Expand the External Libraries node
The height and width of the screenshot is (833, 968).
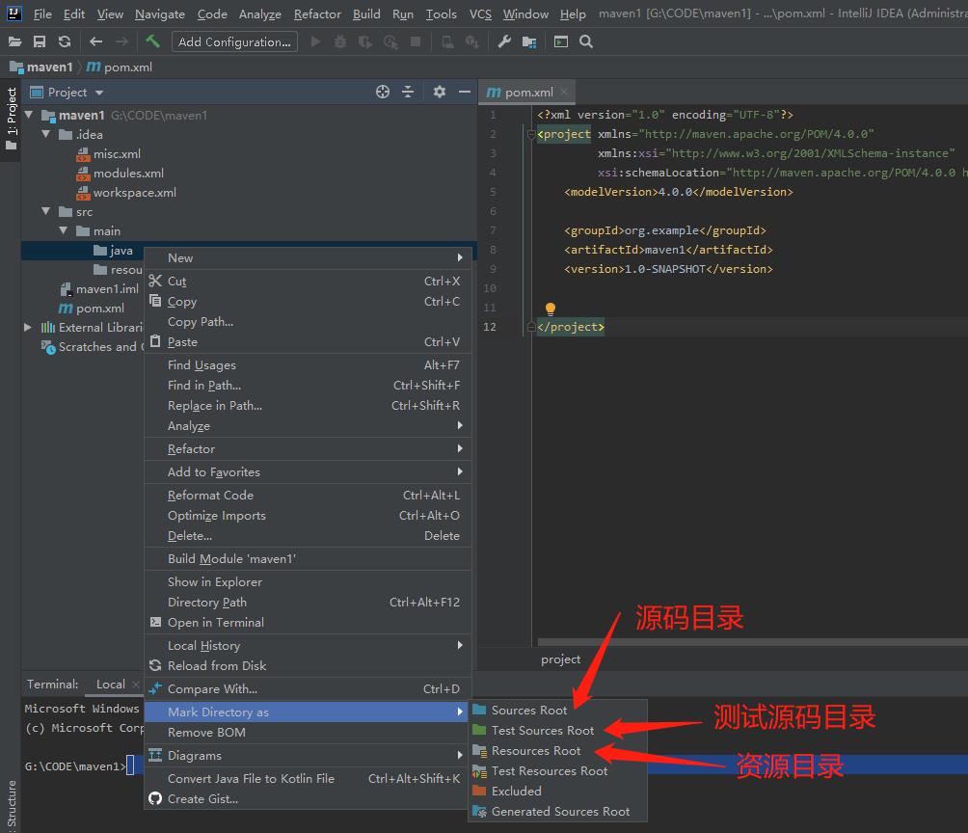[x=28, y=327]
